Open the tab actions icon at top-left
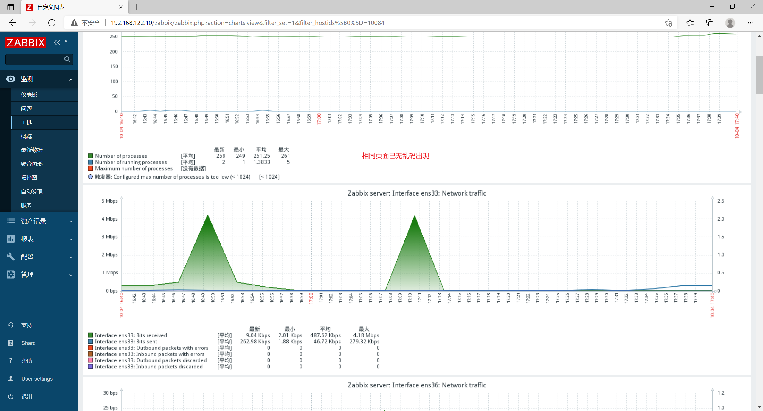 [x=11, y=7]
